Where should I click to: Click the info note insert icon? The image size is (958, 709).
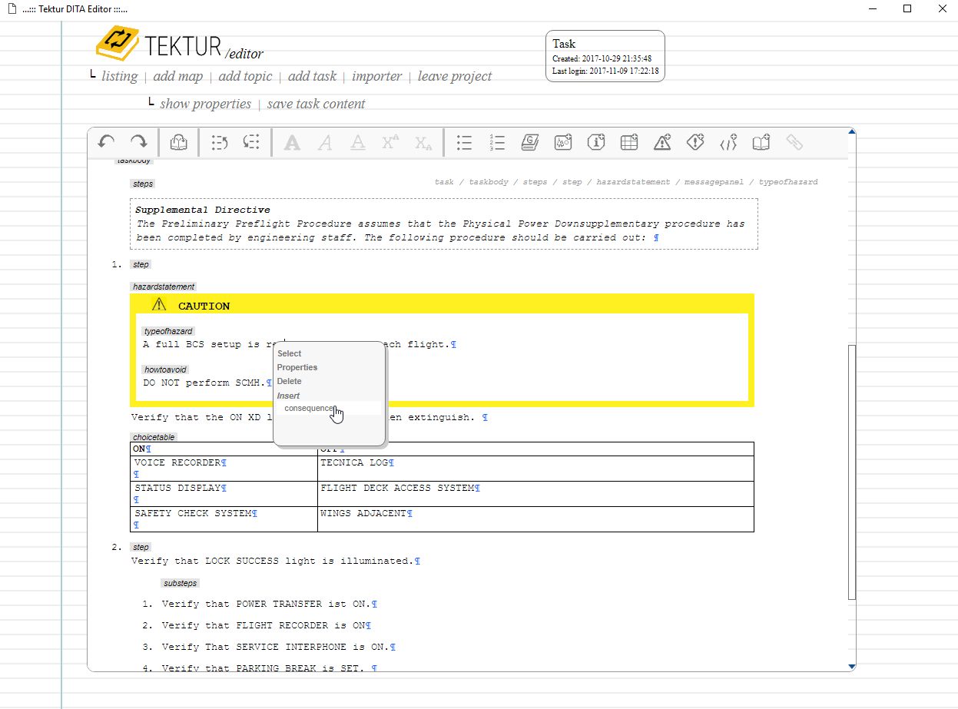(596, 142)
